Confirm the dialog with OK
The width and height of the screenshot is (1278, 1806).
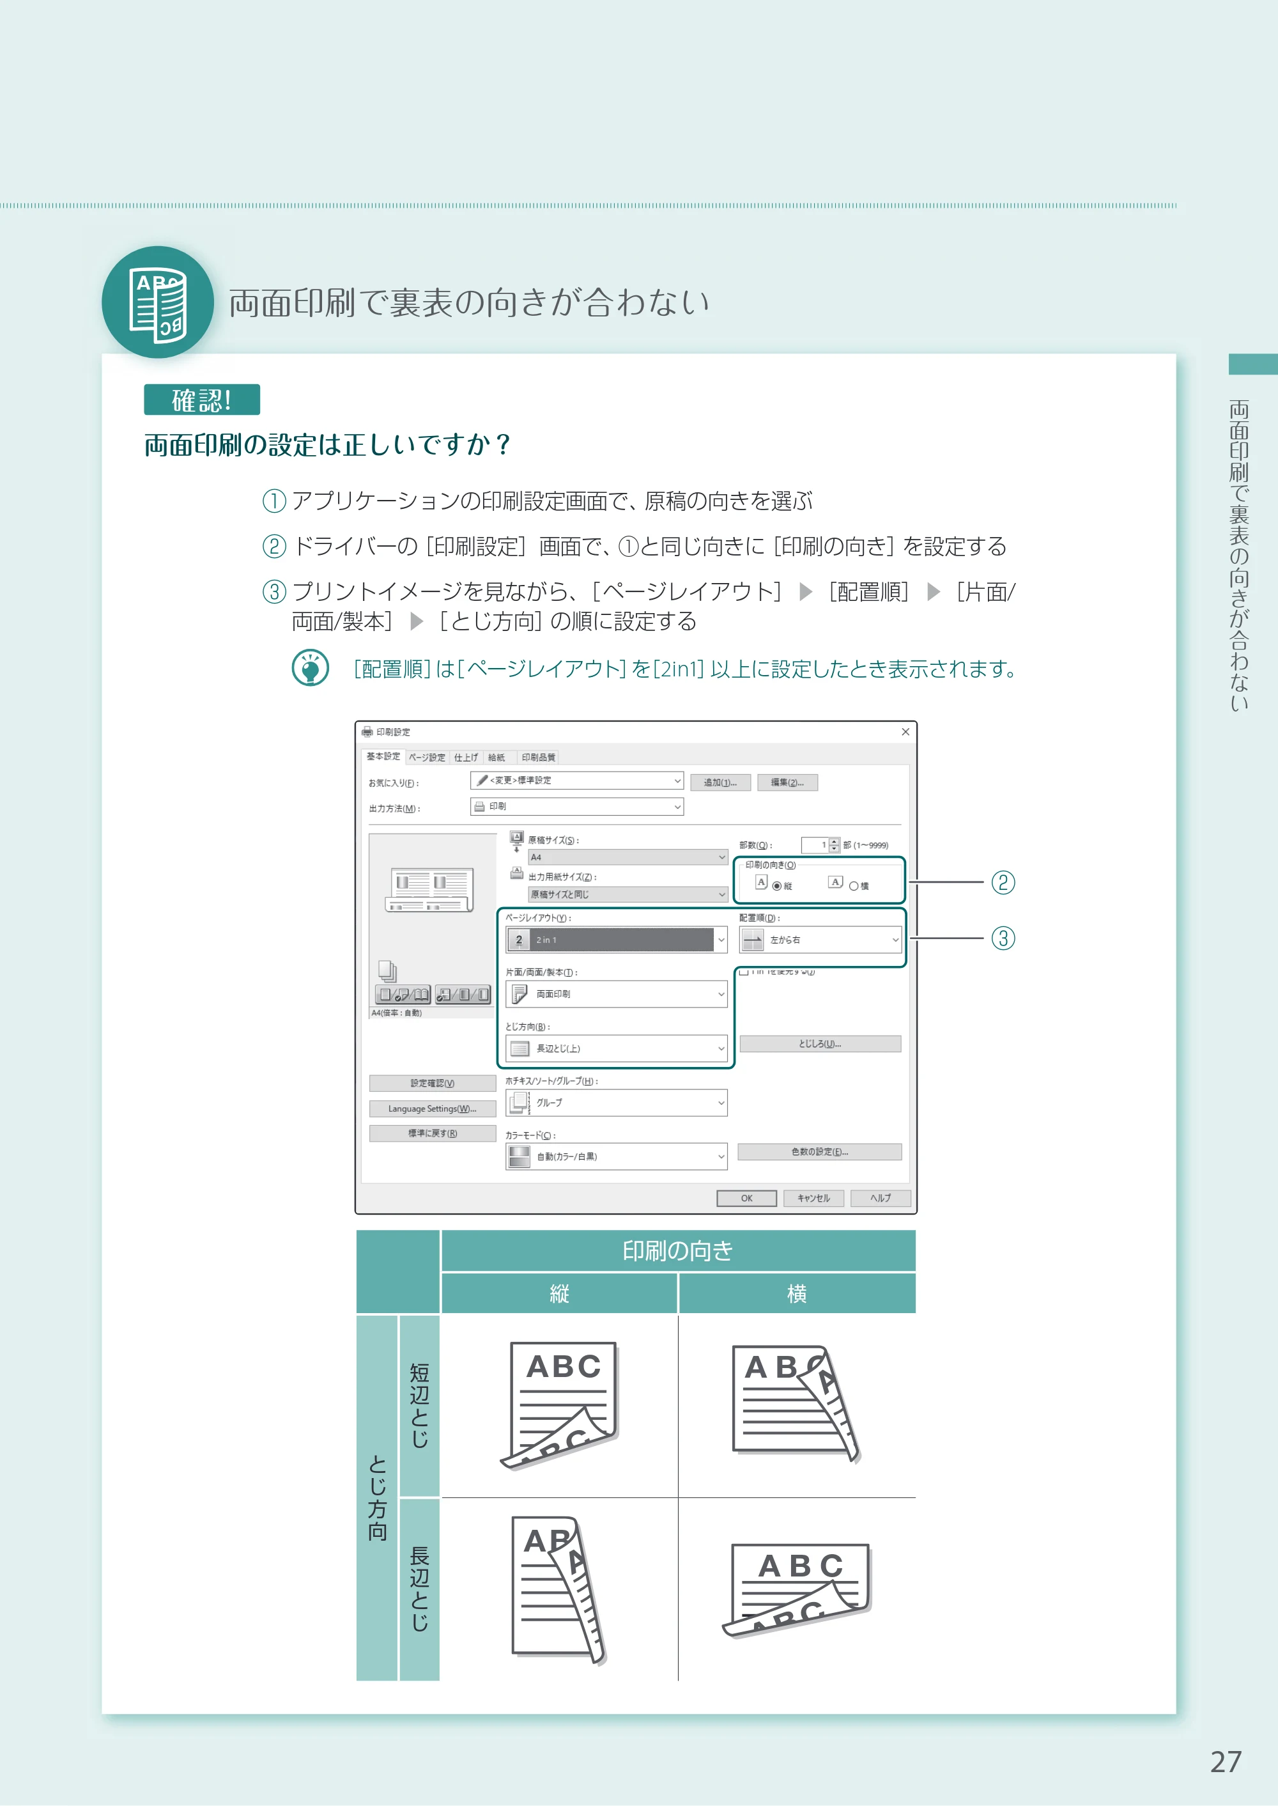(747, 1198)
